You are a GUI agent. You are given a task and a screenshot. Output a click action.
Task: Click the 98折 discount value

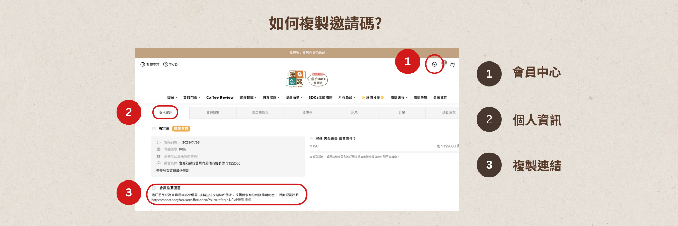click(x=183, y=149)
